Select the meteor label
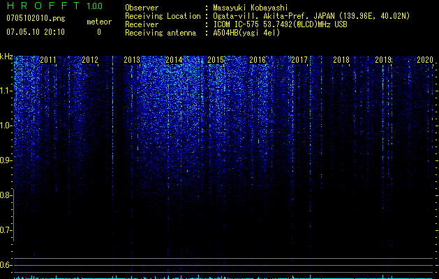 tap(99, 22)
